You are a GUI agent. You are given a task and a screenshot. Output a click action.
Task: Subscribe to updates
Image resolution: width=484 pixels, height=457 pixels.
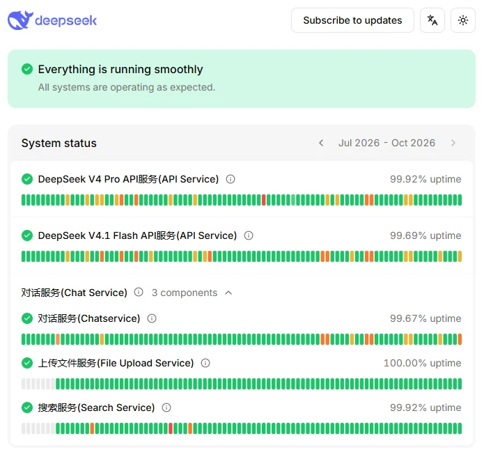(x=352, y=20)
